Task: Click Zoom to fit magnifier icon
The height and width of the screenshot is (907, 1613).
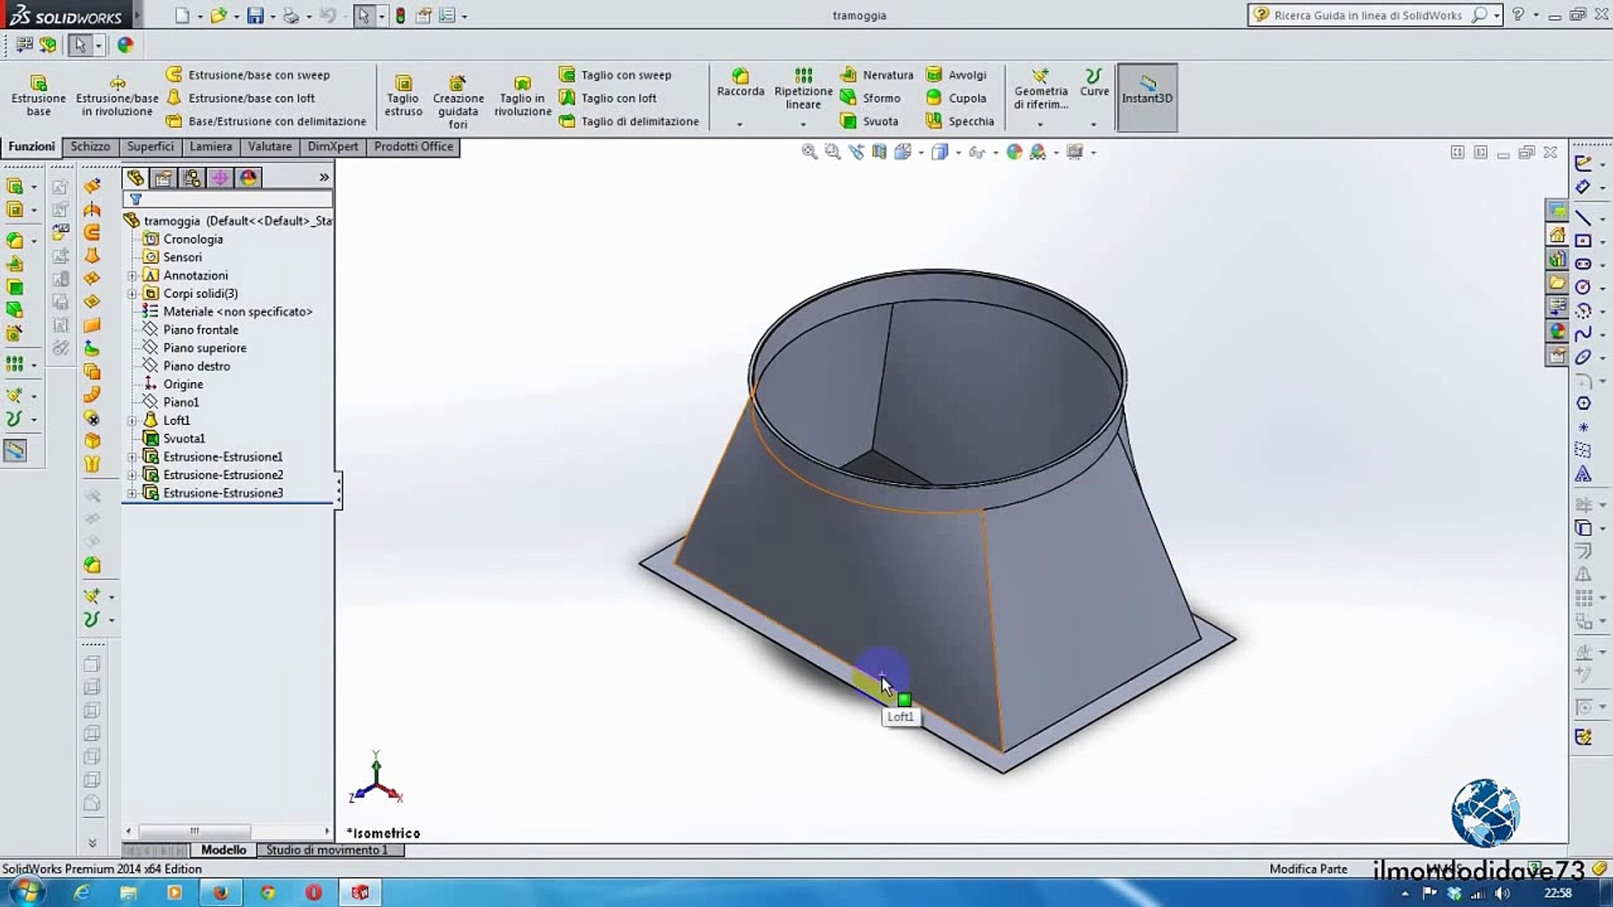Action: click(x=809, y=152)
